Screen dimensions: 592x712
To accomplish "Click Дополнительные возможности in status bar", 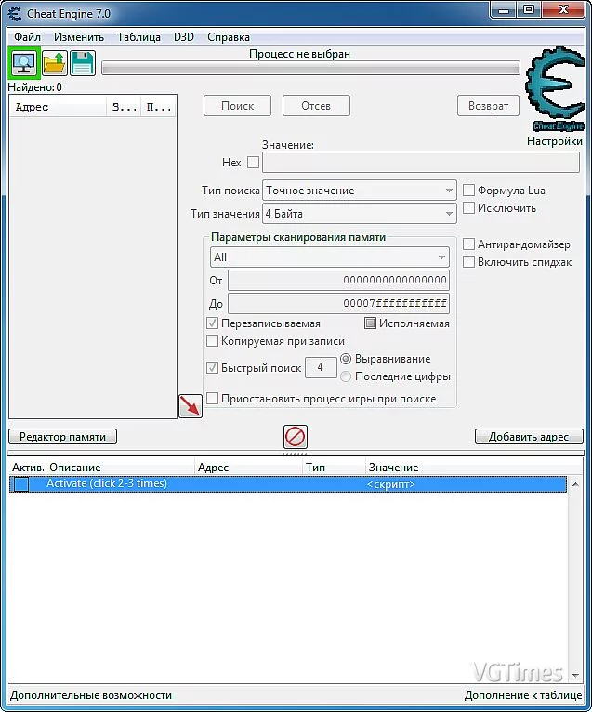I will point(91,695).
